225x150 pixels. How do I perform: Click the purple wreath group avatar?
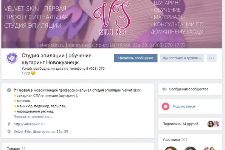[x=12, y=58]
